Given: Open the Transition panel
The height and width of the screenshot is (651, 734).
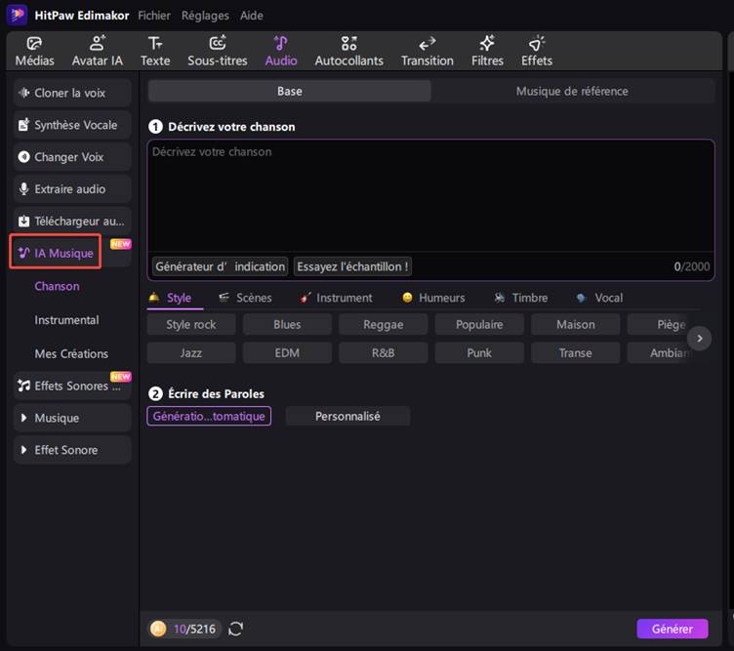Looking at the screenshot, I should [427, 52].
